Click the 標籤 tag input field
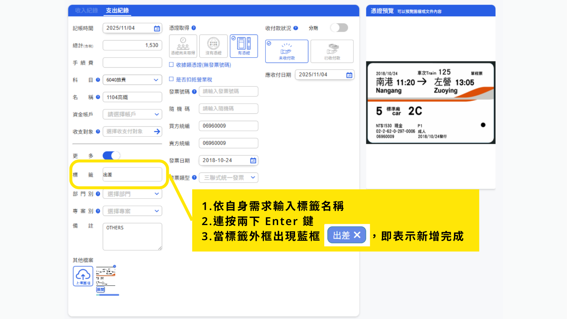The width and height of the screenshot is (567, 319). point(132,175)
